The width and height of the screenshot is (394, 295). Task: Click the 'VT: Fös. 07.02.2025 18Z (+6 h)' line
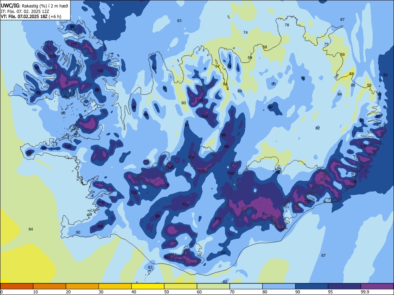31,17
